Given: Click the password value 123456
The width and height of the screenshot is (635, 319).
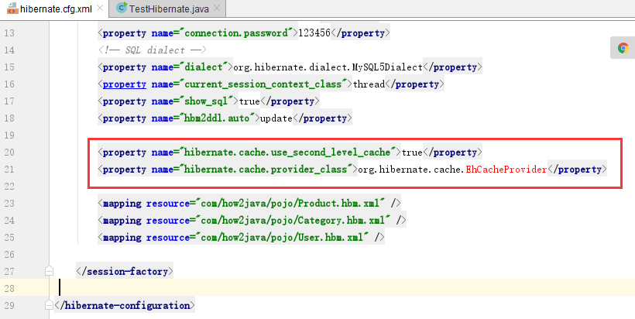Looking at the screenshot, I should [x=314, y=33].
